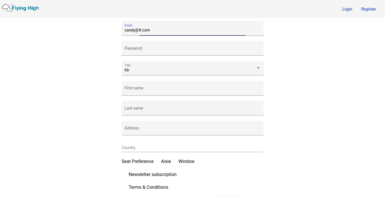Open the Login link
The width and height of the screenshot is (388, 197).
(347, 9)
